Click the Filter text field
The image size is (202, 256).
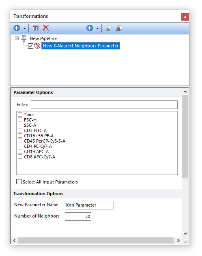pos(104,105)
